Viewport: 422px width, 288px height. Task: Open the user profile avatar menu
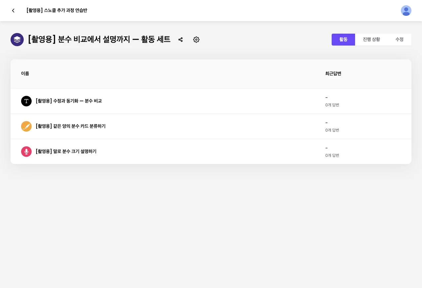click(406, 11)
